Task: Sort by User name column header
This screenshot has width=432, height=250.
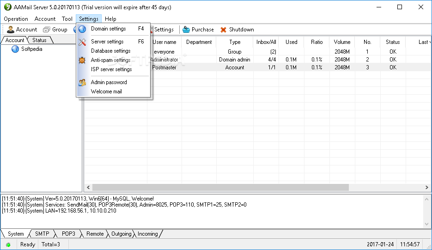Action: click(164, 42)
